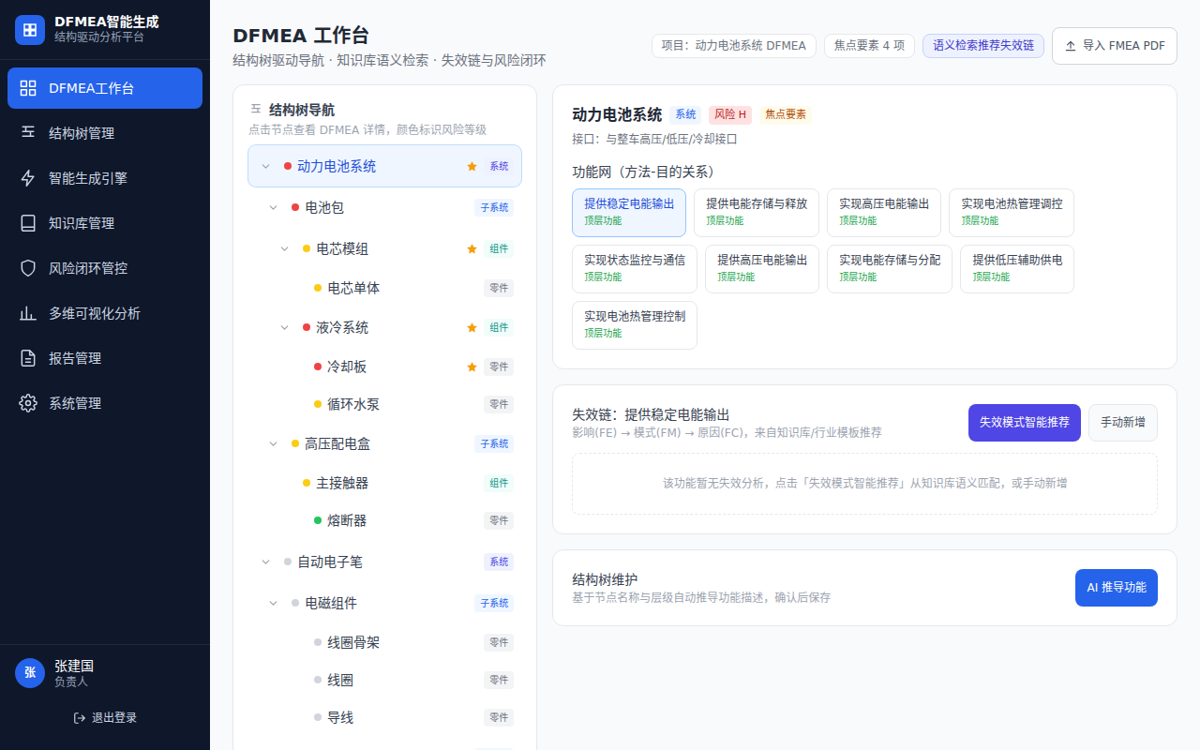Click the 手动新增 button
Screen dimensions: 1200x750
point(1123,423)
